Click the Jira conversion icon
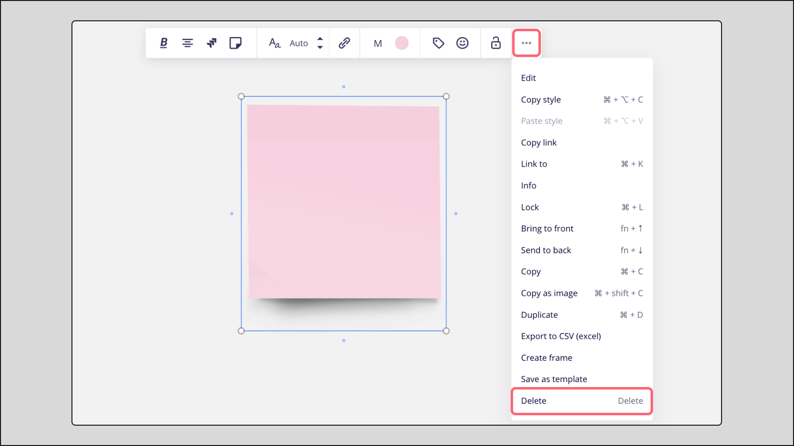The image size is (794, 446). coord(212,43)
